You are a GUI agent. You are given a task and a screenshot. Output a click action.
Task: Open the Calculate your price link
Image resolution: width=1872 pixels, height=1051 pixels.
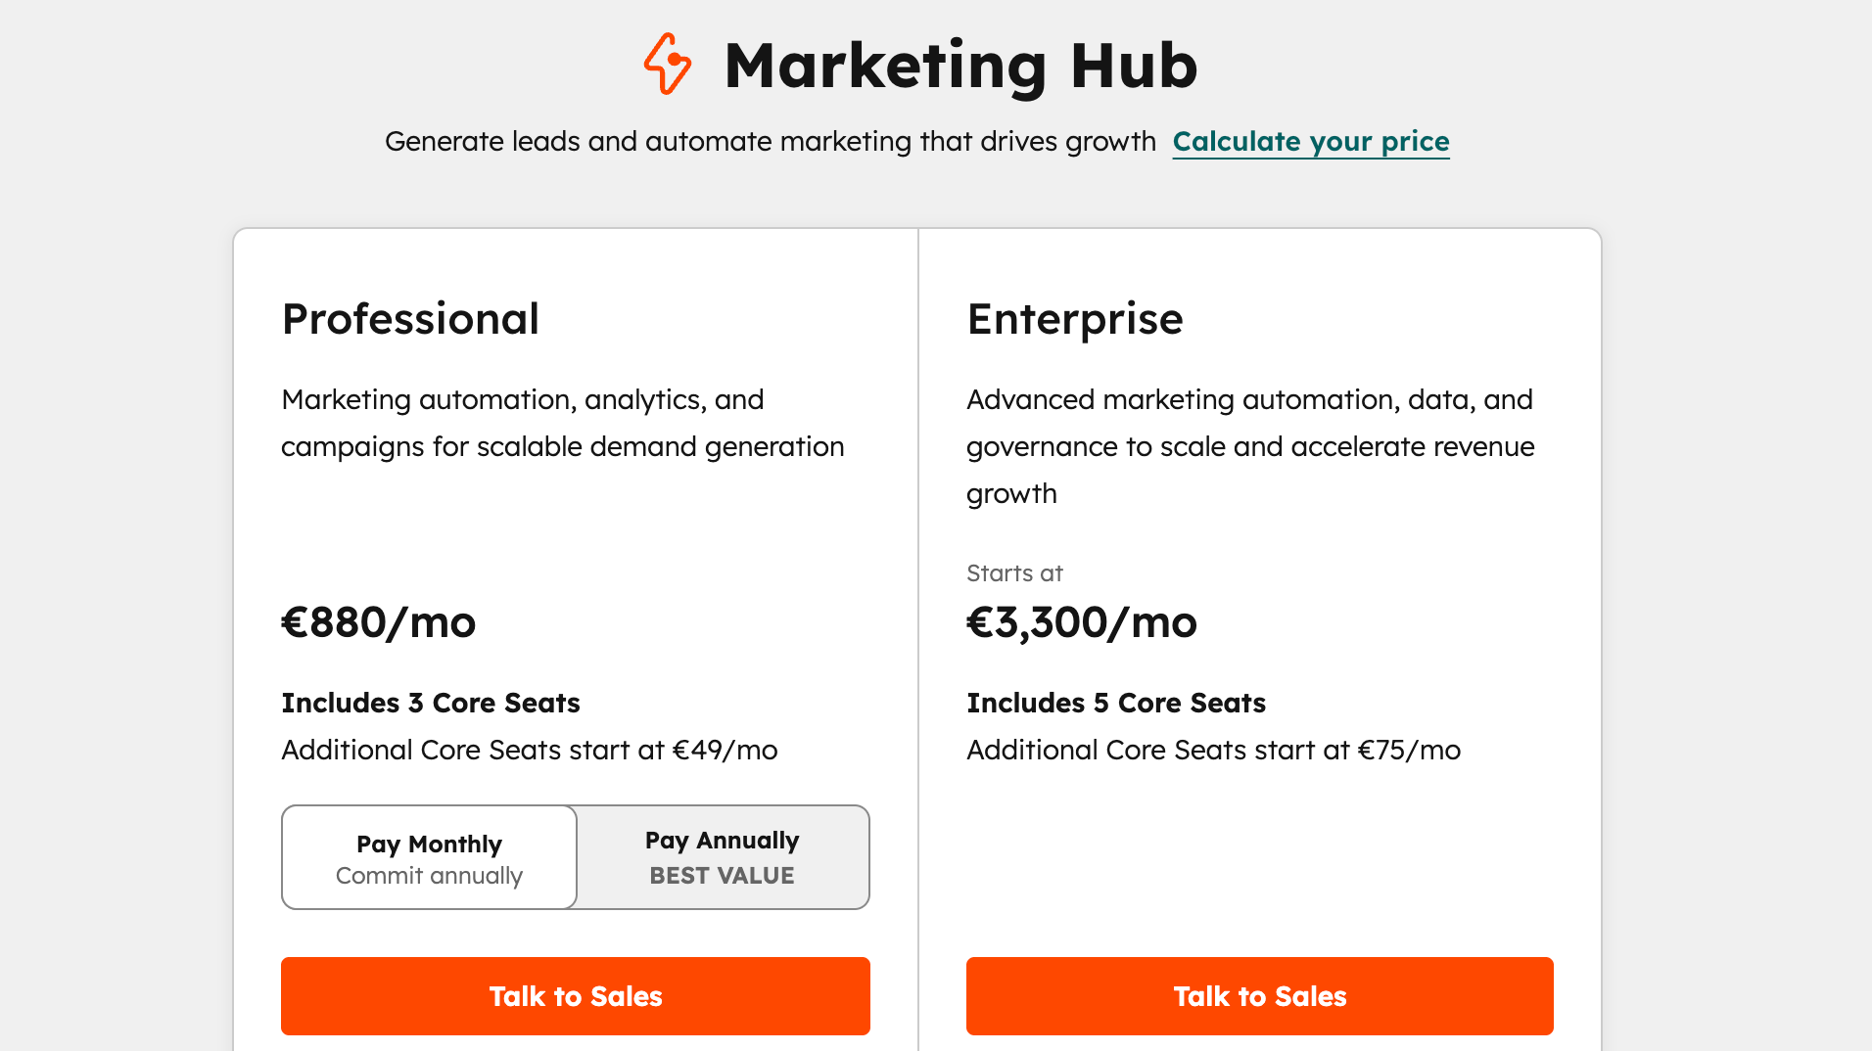point(1310,142)
